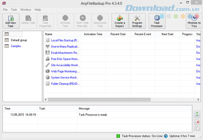The image size is (203, 140).
Task: Click the Folder Cleanup task icon
Action: pos(48,84)
